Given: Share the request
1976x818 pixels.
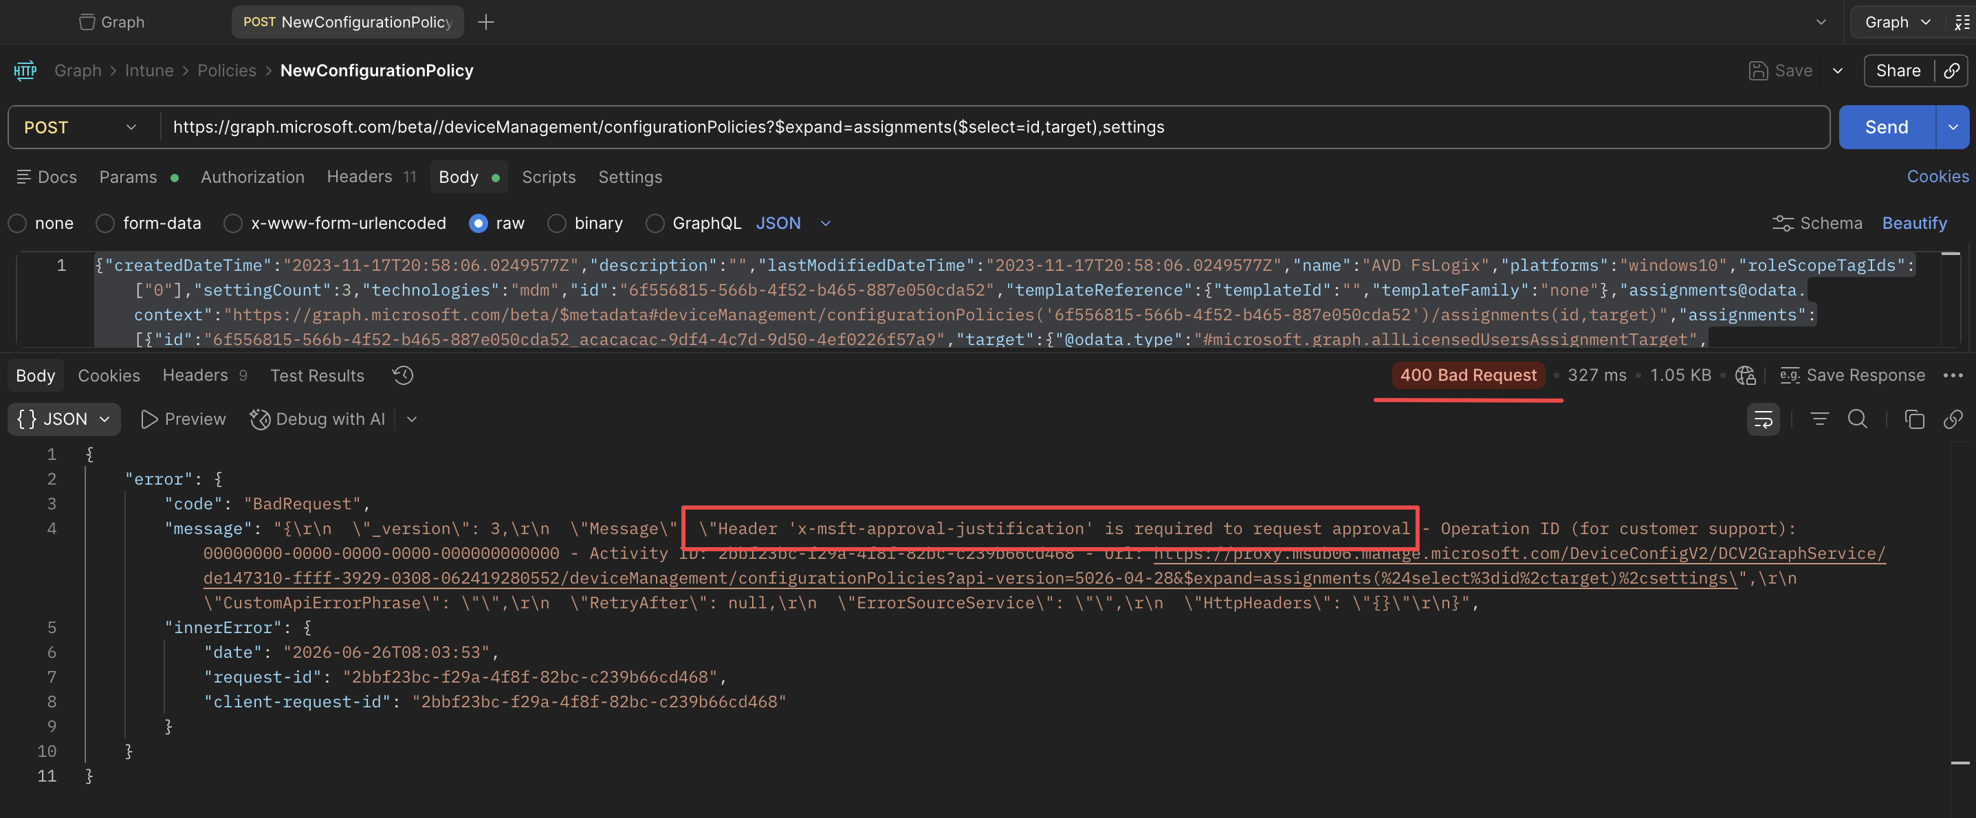Looking at the screenshot, I should [x=1898, y=71].
